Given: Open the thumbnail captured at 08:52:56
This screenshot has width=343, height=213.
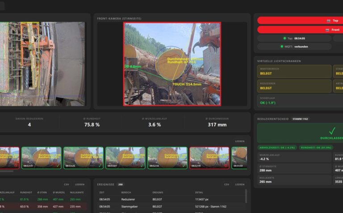Looking at the screenshot, I should click(x=167, y=158).
